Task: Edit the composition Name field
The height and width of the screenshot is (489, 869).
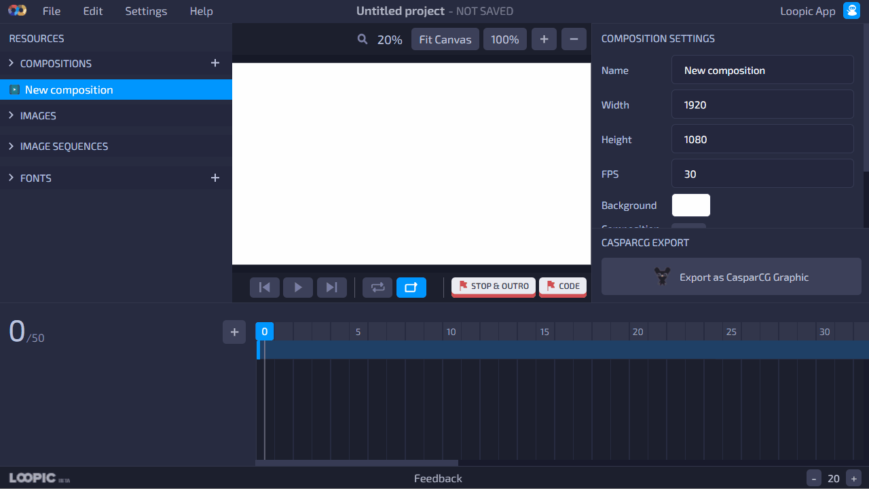Action: (x=762, y=70)
